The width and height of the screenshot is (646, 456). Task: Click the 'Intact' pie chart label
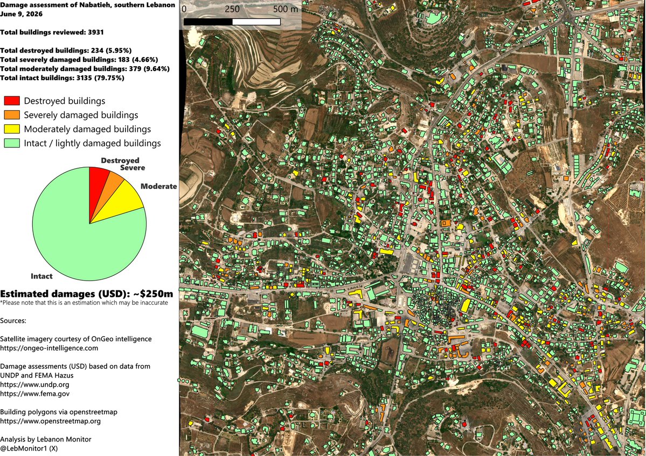coord(41,276)
